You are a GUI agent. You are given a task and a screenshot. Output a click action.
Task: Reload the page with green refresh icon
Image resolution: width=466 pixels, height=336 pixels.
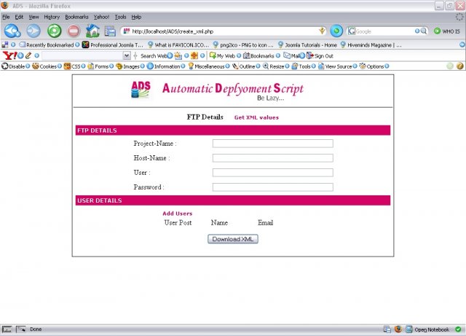[54, 31]
